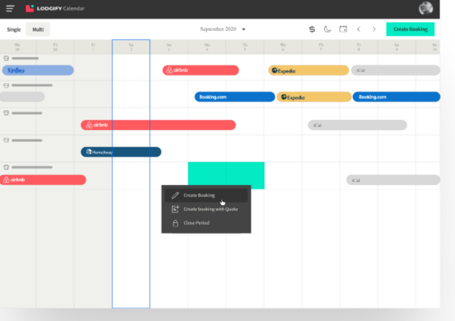Select the first property row icon
This screenshot has height=321, width=455.
[6, 58]
